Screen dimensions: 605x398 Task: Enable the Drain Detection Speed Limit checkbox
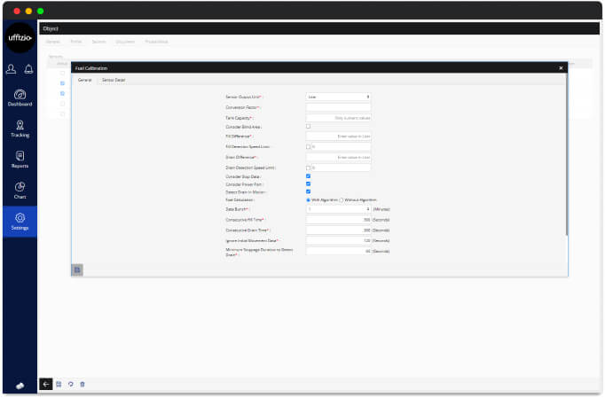pos(309,168)
